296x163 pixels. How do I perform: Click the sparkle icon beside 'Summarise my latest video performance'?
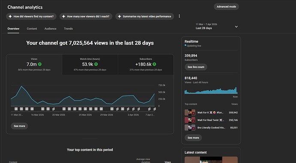(119, 16)
